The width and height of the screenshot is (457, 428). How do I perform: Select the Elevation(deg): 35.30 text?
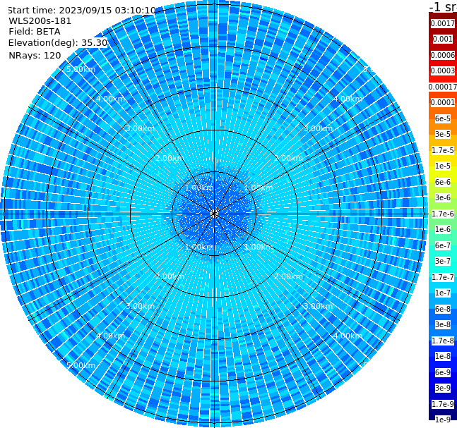tap(58, 43)
